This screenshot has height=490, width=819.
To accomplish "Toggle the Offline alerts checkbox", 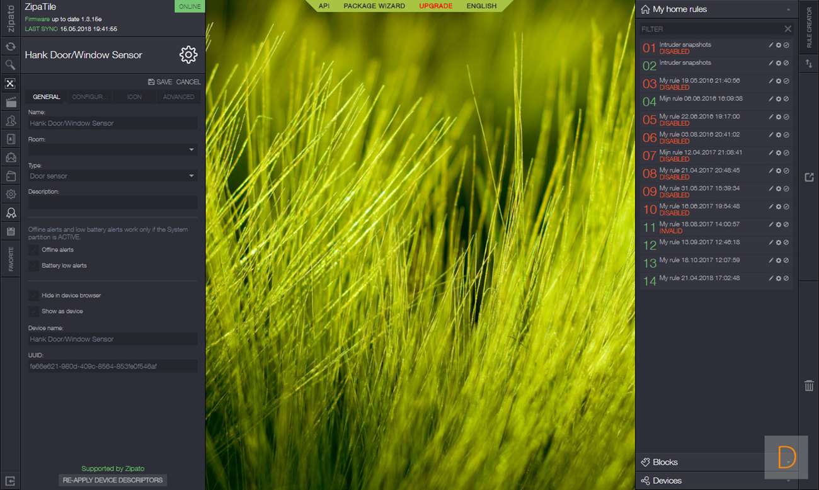I will (x=33, y=250).
